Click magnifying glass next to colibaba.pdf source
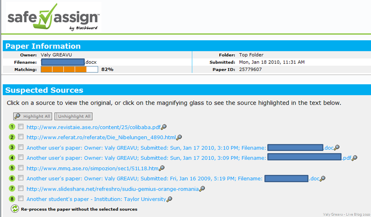This screenshot has height=217, width=371. tap(164, 127)
